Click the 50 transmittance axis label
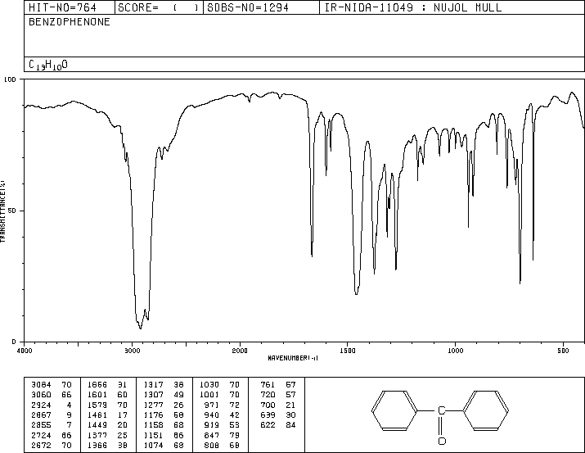This screenshot has height=453, width=585. [x=12, y=211]
